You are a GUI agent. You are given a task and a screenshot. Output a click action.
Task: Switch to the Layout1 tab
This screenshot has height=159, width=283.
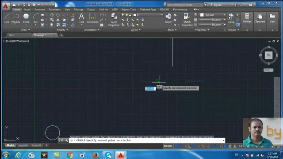(23, 145)
